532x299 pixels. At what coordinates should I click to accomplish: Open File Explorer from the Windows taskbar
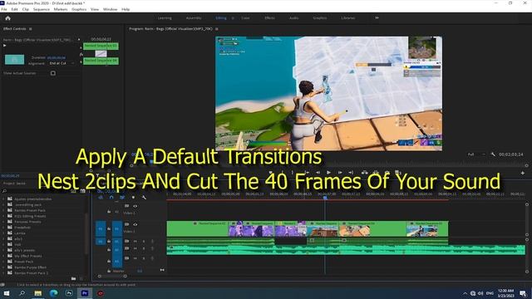[38, 293]
